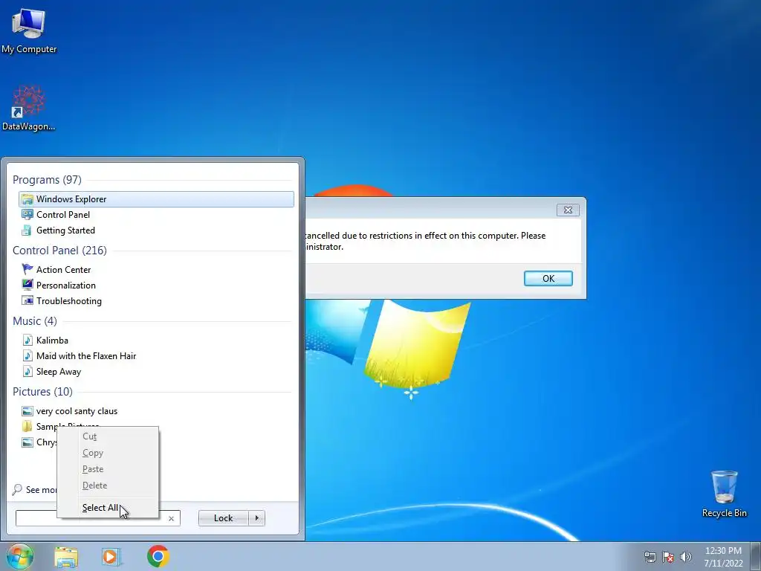Open the Control Panel (216) results group
Viewport: 761px width, 571px height.
(59, 250)
